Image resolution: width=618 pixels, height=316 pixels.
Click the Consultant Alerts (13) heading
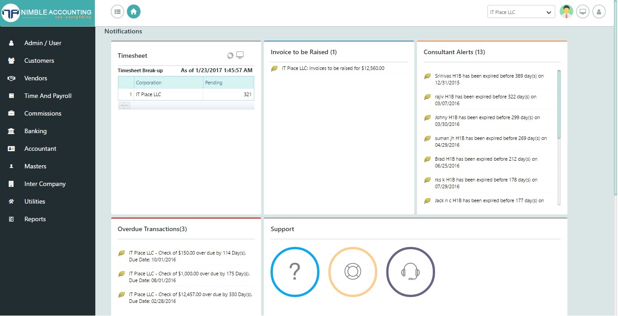click(454, 52)
